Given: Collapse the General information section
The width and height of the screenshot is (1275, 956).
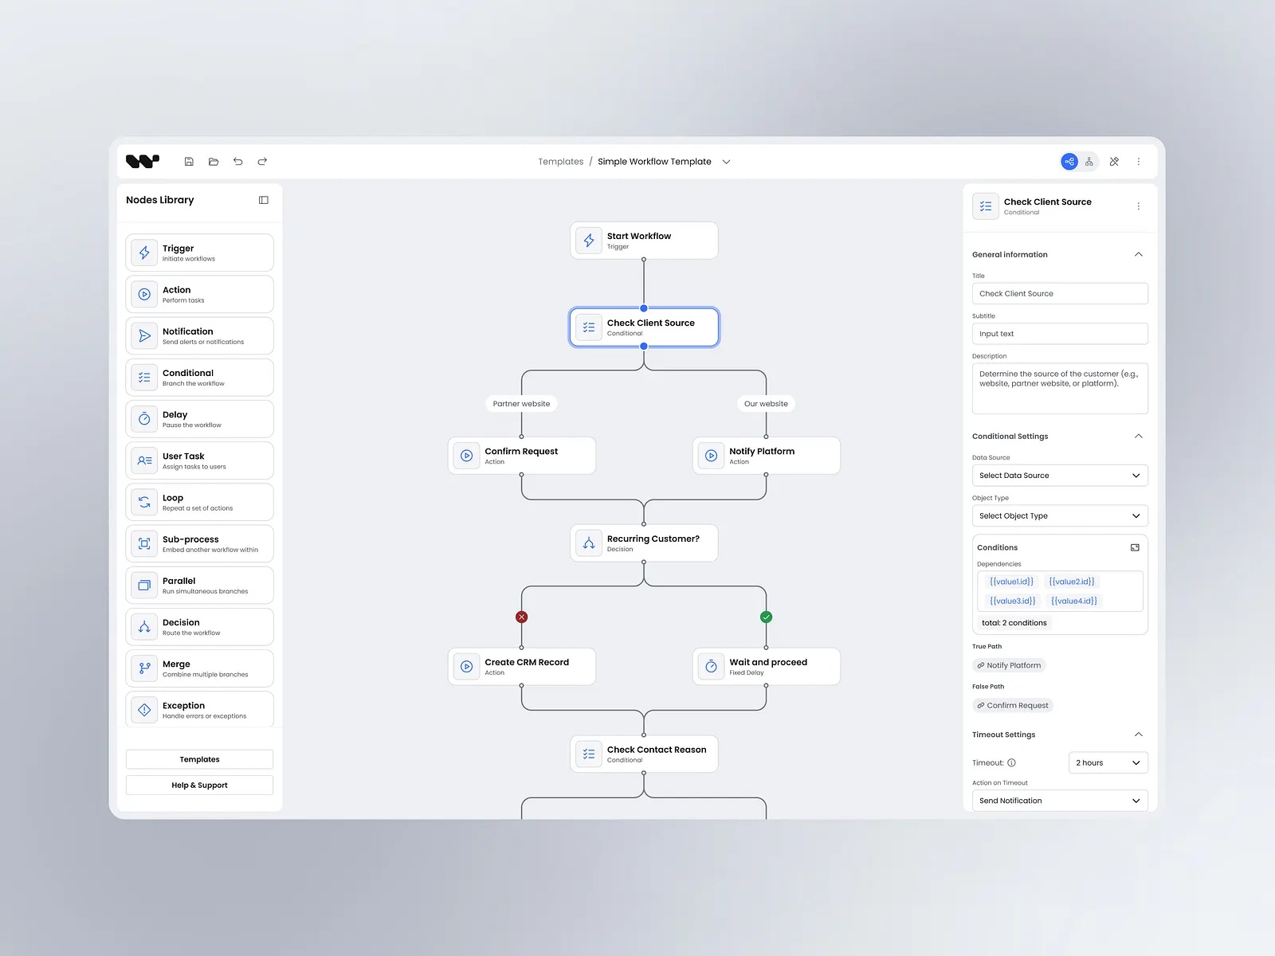Looking at the screenshot, I should pos(1140,254).
